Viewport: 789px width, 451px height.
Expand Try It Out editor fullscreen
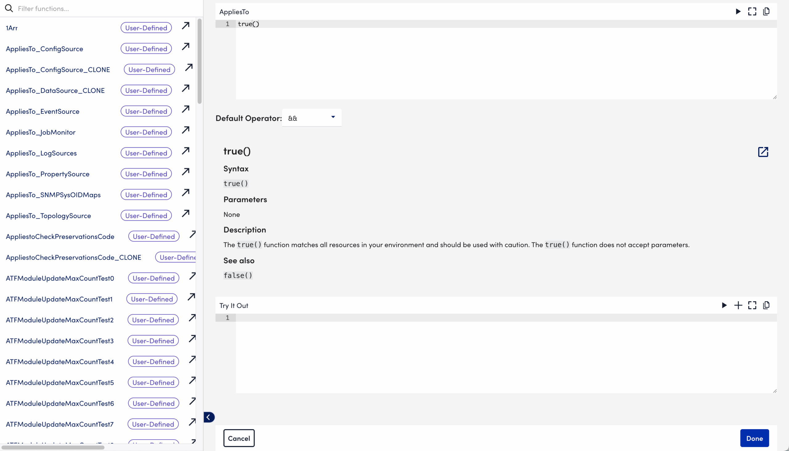point(752,305)
